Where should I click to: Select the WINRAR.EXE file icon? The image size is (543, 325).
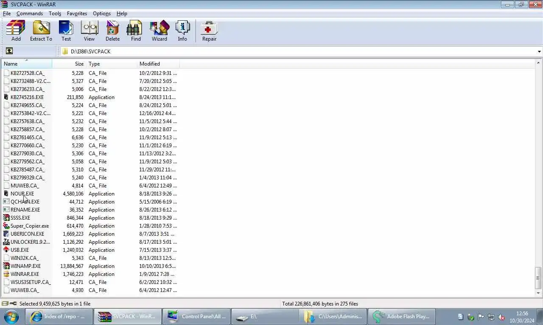coord(6,274)
